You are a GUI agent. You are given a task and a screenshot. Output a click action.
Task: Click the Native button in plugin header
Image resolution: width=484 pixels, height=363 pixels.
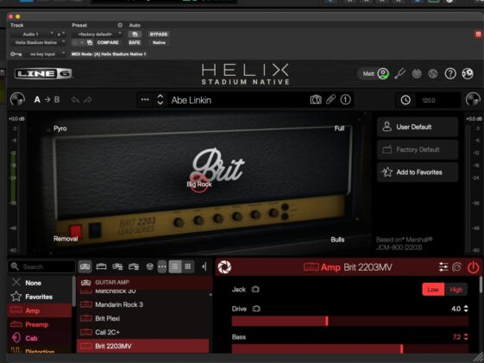pyautogui.click(x=159, y=42)
